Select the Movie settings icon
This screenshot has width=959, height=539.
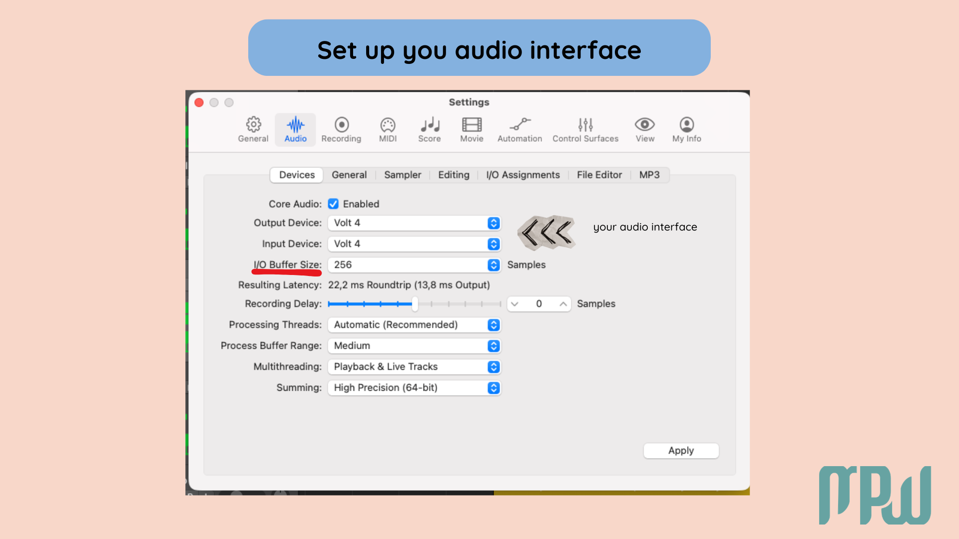(x=471, y=129)
